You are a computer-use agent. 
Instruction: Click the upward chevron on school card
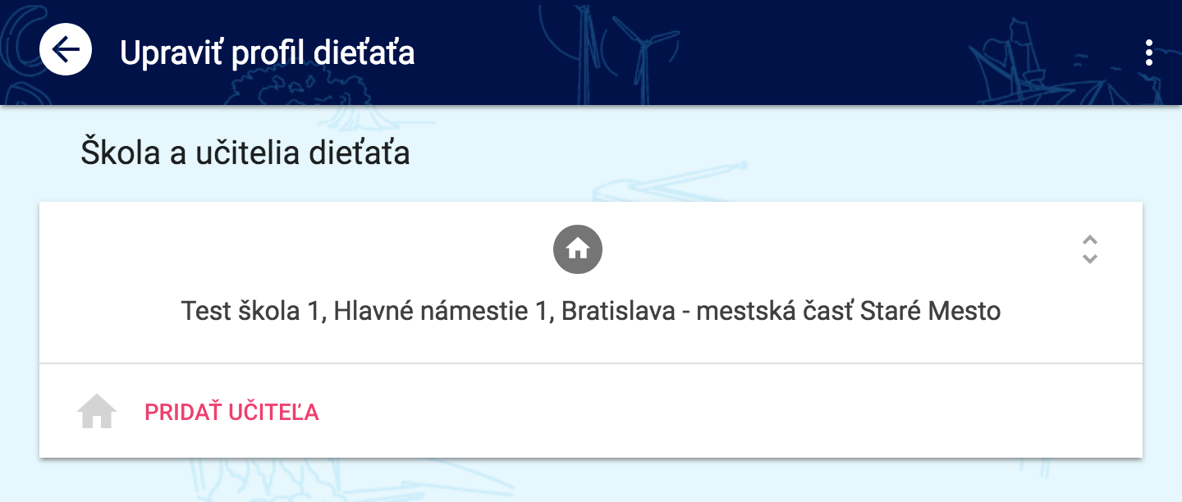1090,240
